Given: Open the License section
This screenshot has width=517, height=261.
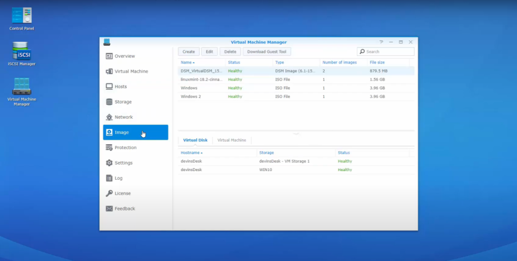Looking at the screenshot, I should coord(136,193).
